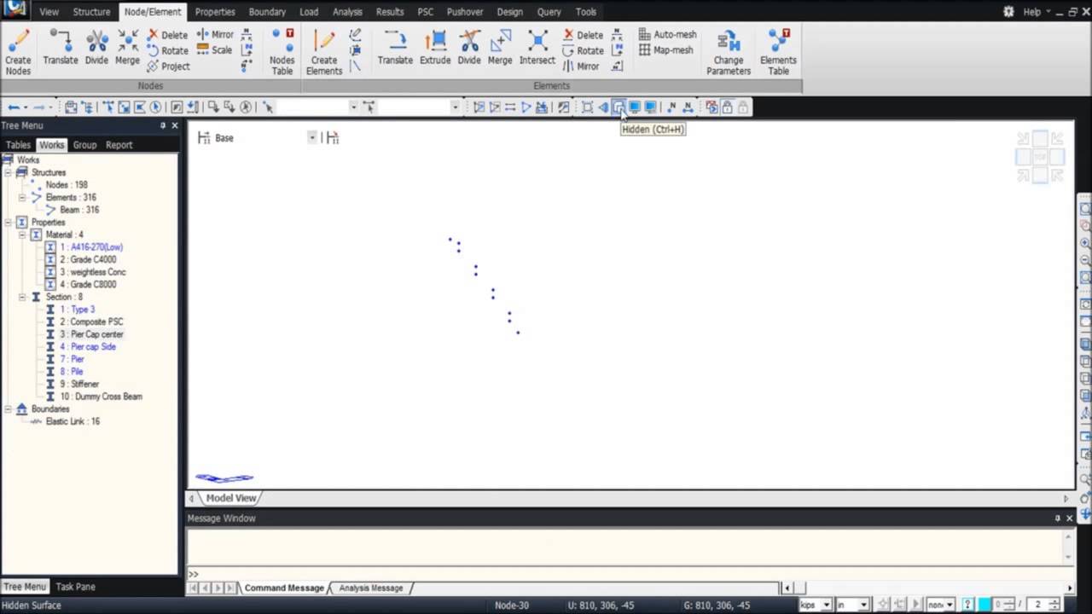Open the Elements Table
This screenshot has height=614, width=1092.
[x=778, y=52]
